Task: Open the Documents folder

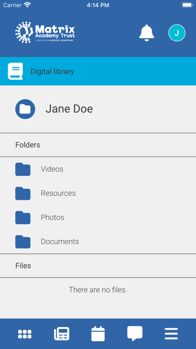Action: pyautogui.click(x=98, y=242)
